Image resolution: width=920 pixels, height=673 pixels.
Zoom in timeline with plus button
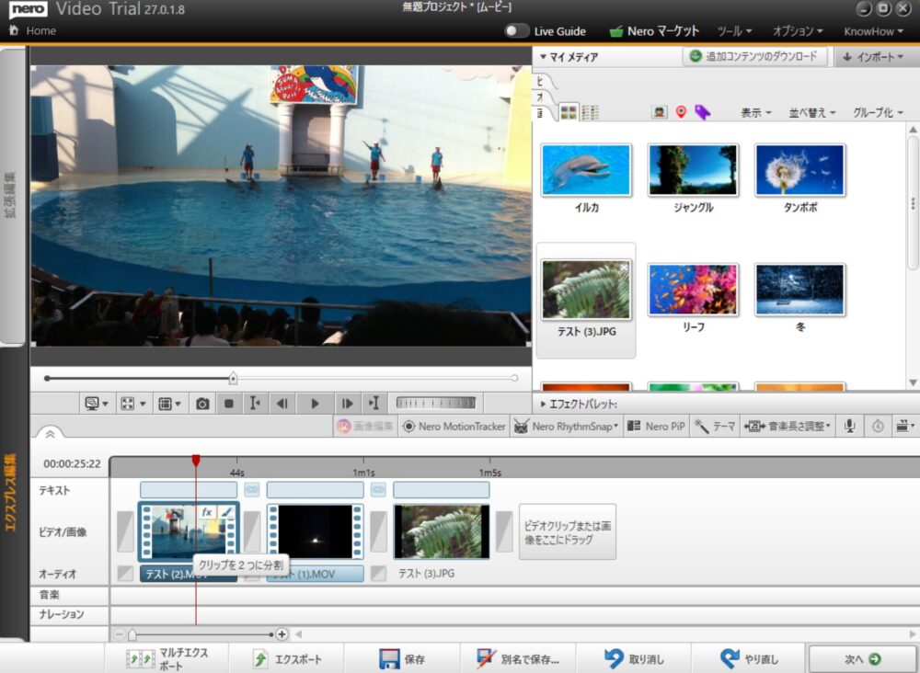[x=282, y=634]
